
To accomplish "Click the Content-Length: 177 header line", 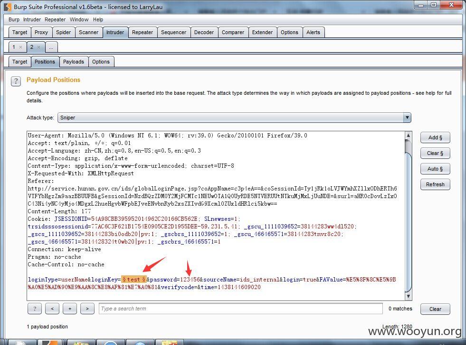I will coord(59,211).
